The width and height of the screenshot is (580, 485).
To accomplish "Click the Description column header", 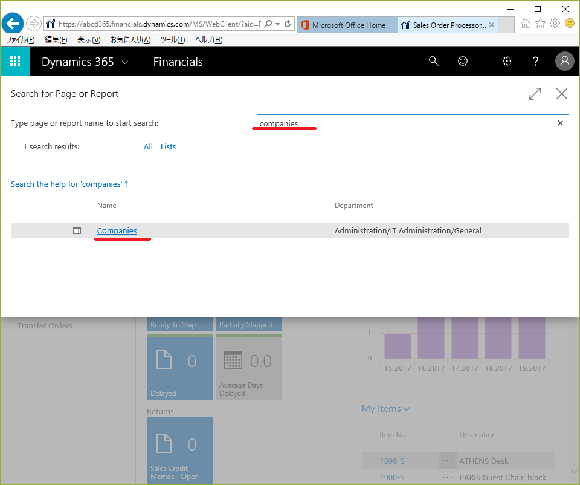I will (x=477, y=435).
